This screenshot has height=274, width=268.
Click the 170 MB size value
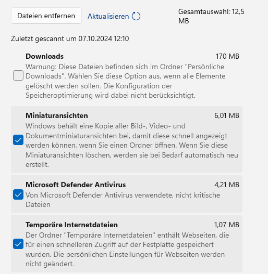pyautogui.click(x=227, y=56)
